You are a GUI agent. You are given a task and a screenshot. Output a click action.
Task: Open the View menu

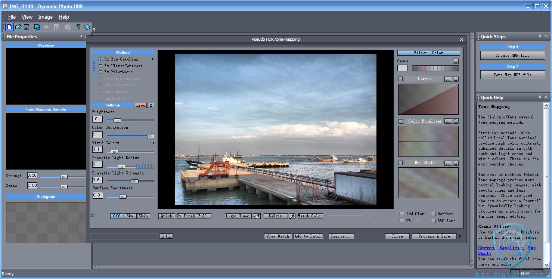pos(27,17)
